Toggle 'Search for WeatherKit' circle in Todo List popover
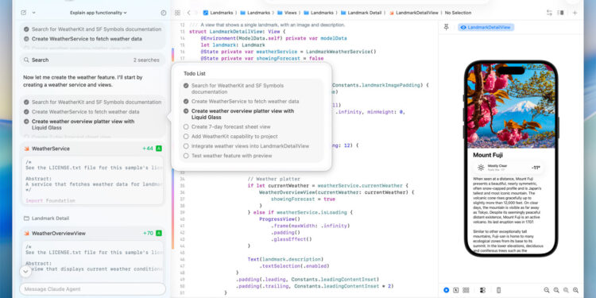The width and height of the screenshot is (596, 298). (x=186, y=86)
